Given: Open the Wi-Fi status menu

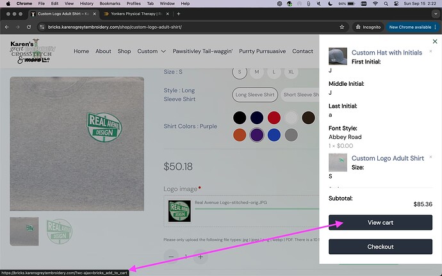Looking at the screenshot, I should coord(375,4).
